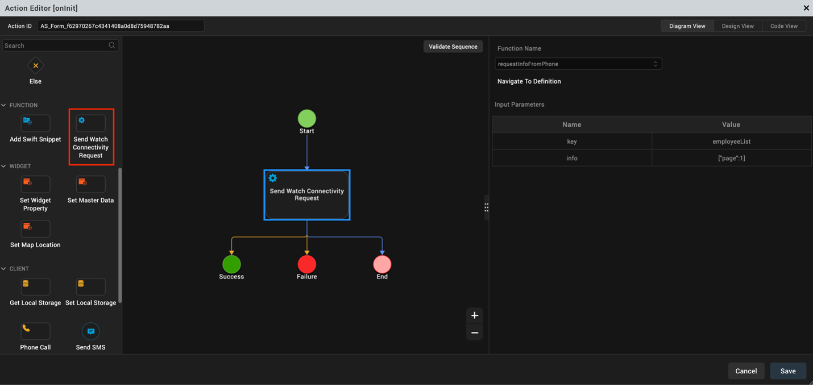Zoom in the diagram with plus

(x=475, y=315)
